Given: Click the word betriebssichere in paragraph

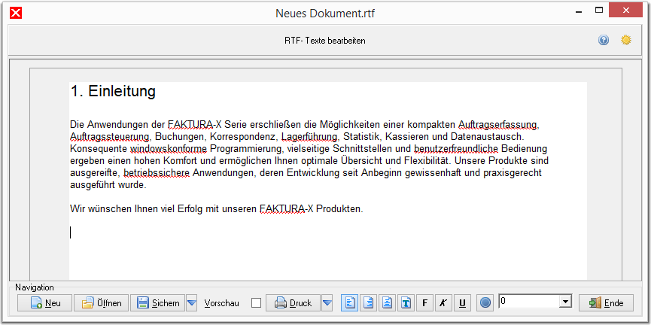Looking at the screenshot, I should coord(157,173).
